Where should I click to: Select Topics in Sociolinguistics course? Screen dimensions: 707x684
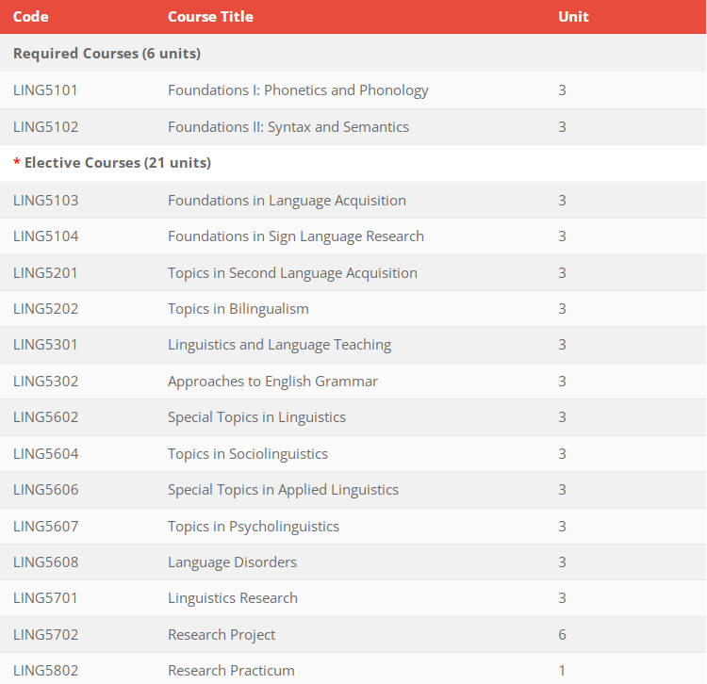[248, 454]
